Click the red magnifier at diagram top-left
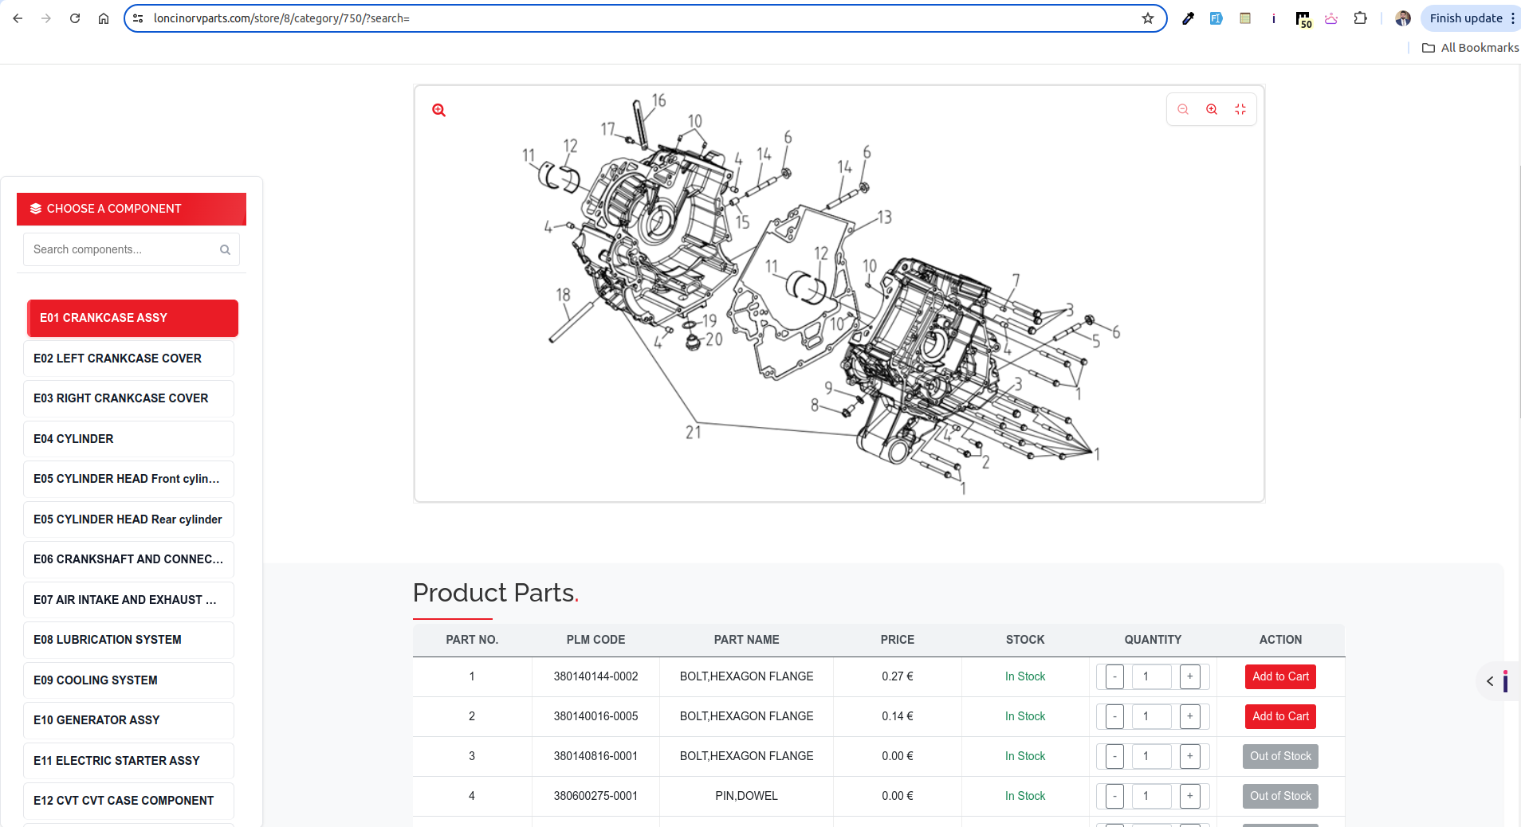Image resolution: width=1521 pixels, height=827 pixels. [438, 111]
